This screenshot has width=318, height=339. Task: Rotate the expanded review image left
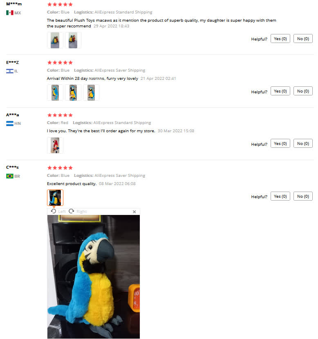coord(58,211)
